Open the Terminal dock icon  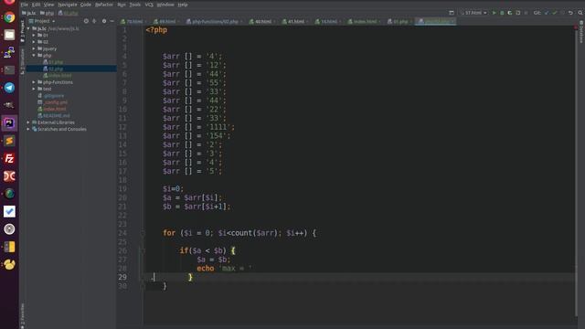9,70
